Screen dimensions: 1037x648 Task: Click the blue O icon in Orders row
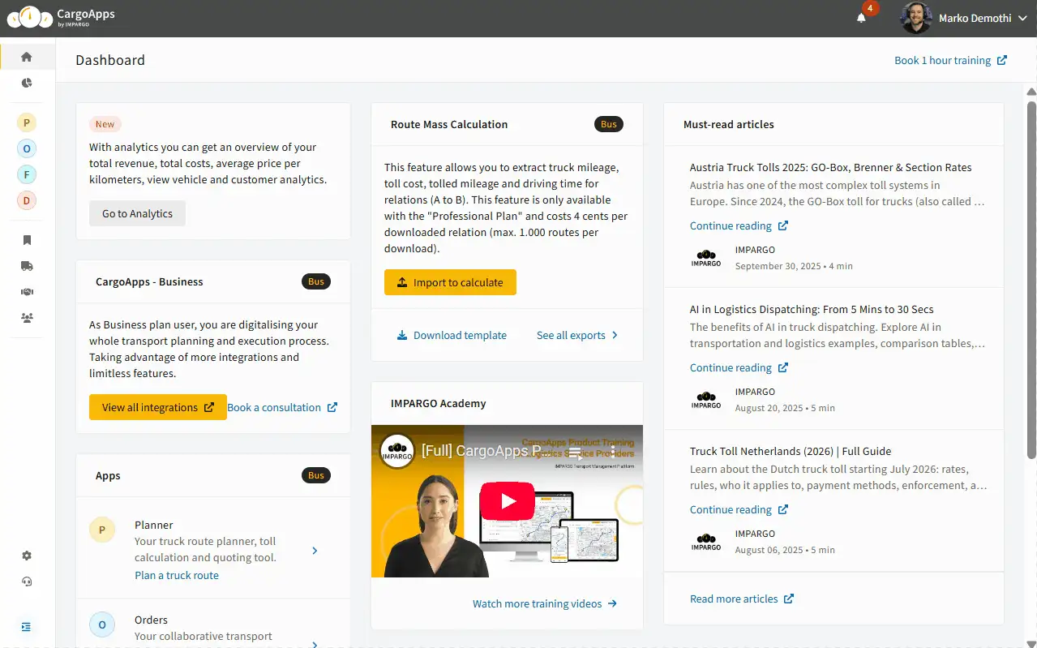[x=102, y=624]
